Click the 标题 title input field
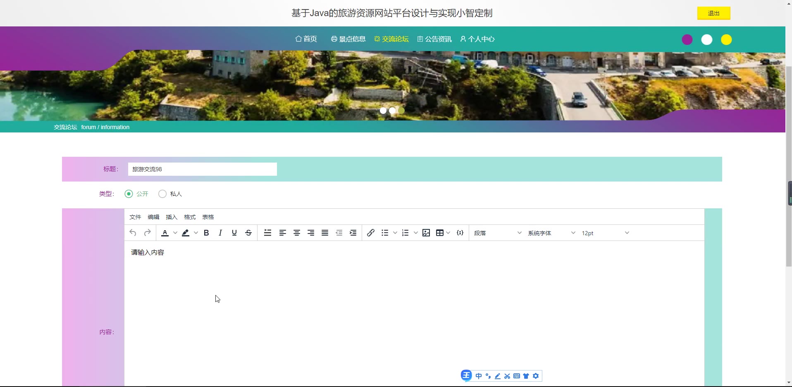The width and height of the screenshot is (792, 387). pos(203,169)
